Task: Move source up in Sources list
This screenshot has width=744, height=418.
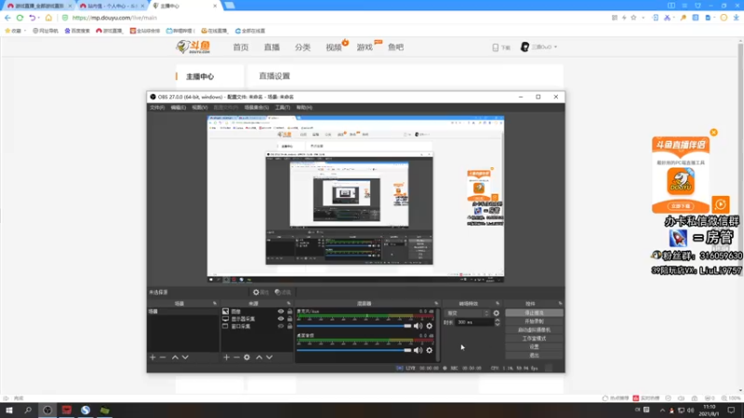Action: pos(259,358)
